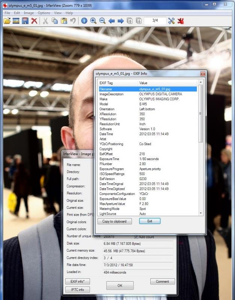The height and width of the screenshot is (300, 235).
Task: Select the ExposureTime 1/80 seconds row
Action: [148, 159]
